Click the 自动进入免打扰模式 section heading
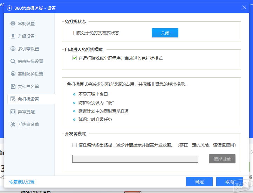The width and height of the screenshot is (253, 193). [84, 49]
